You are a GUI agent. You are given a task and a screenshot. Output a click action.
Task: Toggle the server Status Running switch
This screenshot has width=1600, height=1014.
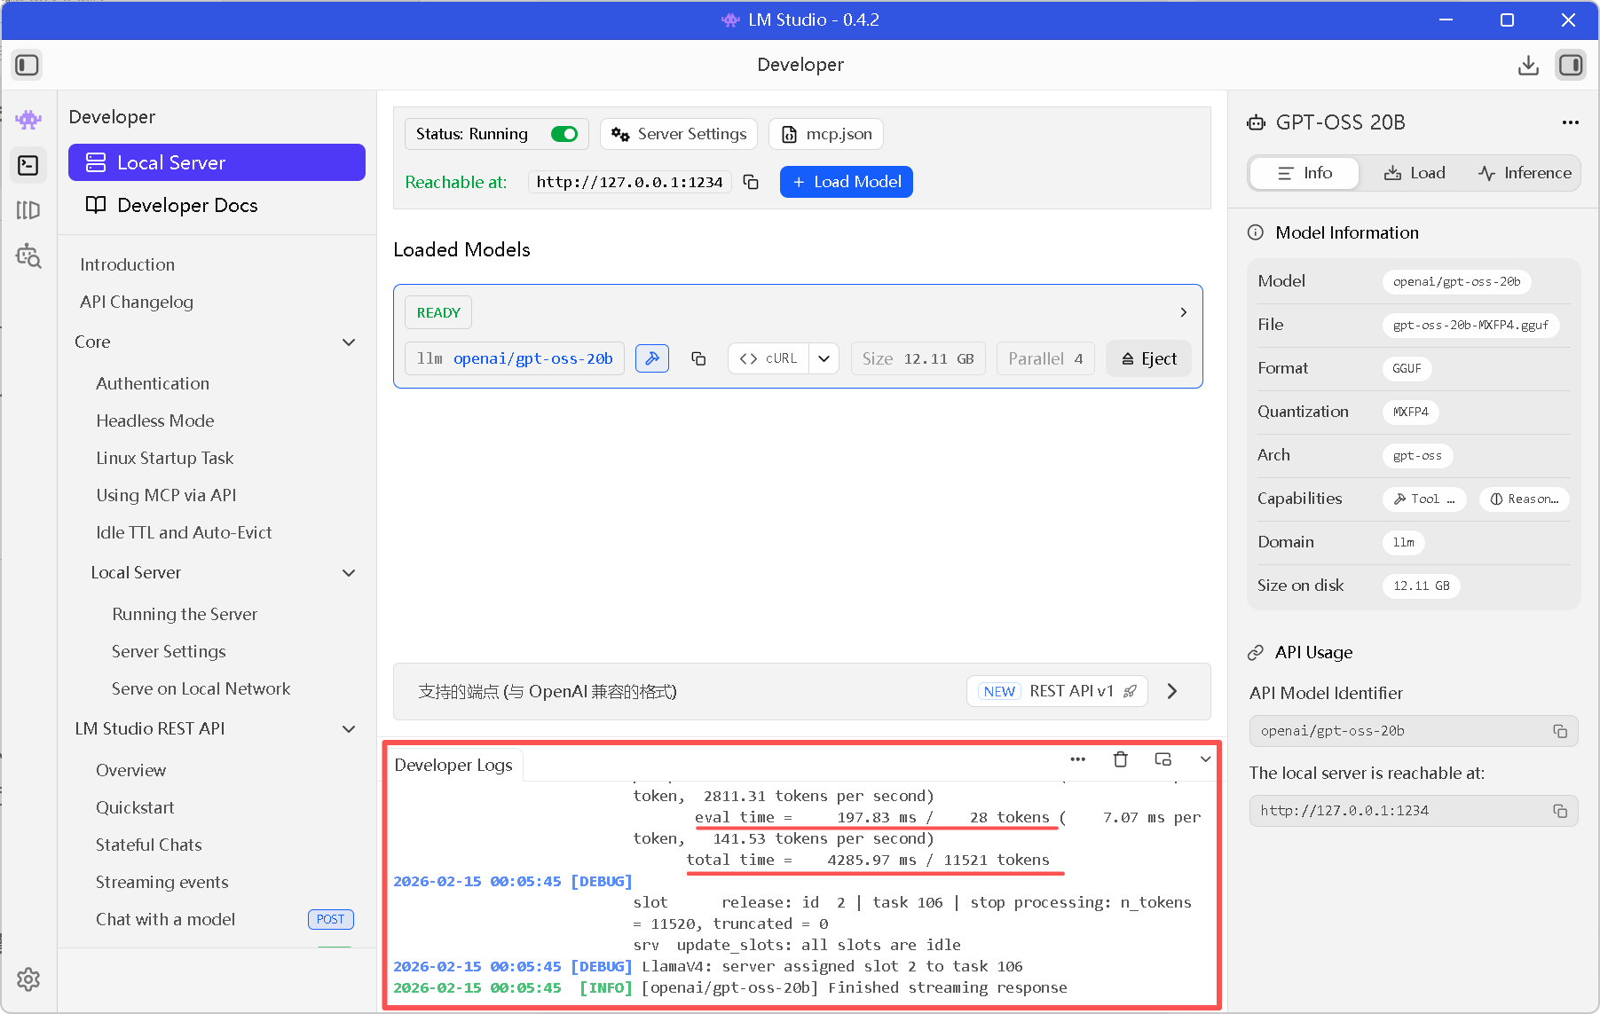click(564, 134)
